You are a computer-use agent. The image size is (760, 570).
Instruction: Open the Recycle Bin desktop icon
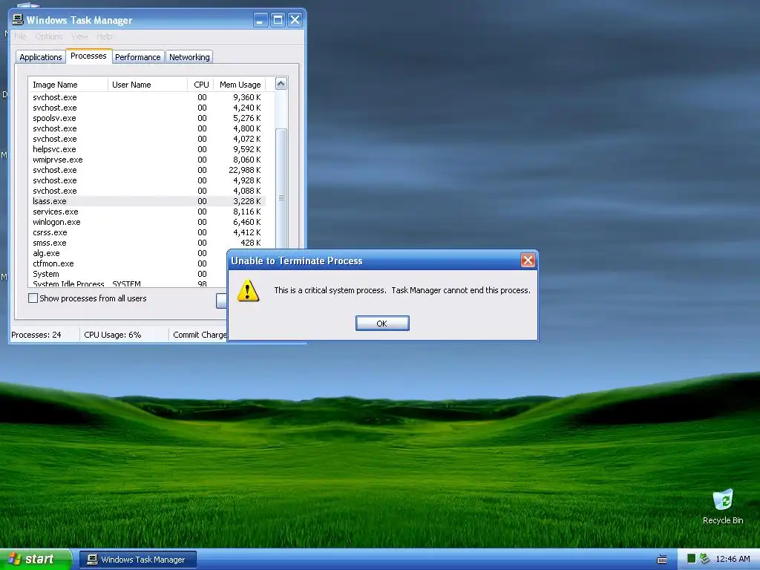pos(723,506)
